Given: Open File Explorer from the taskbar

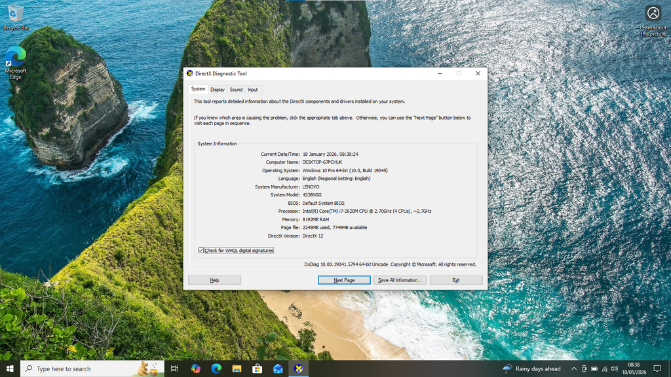Looking at the screenshot, I should pos(237,368).
